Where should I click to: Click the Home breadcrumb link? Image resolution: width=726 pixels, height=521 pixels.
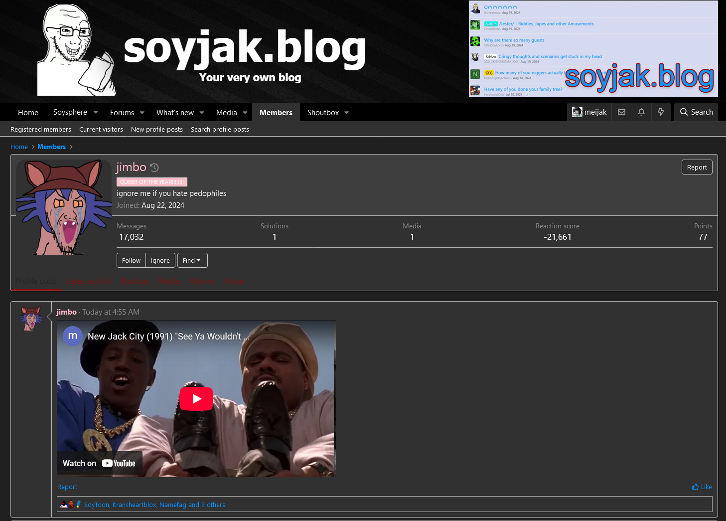pyautogui.click(x=19, y=147)
